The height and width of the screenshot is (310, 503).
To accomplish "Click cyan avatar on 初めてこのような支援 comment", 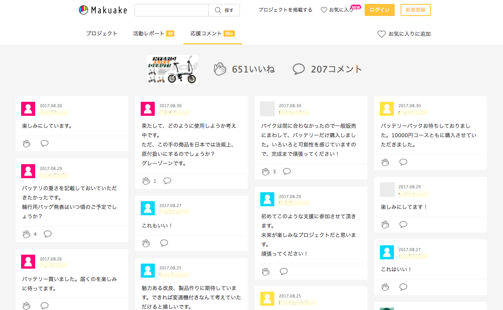I will pos(267,199).
